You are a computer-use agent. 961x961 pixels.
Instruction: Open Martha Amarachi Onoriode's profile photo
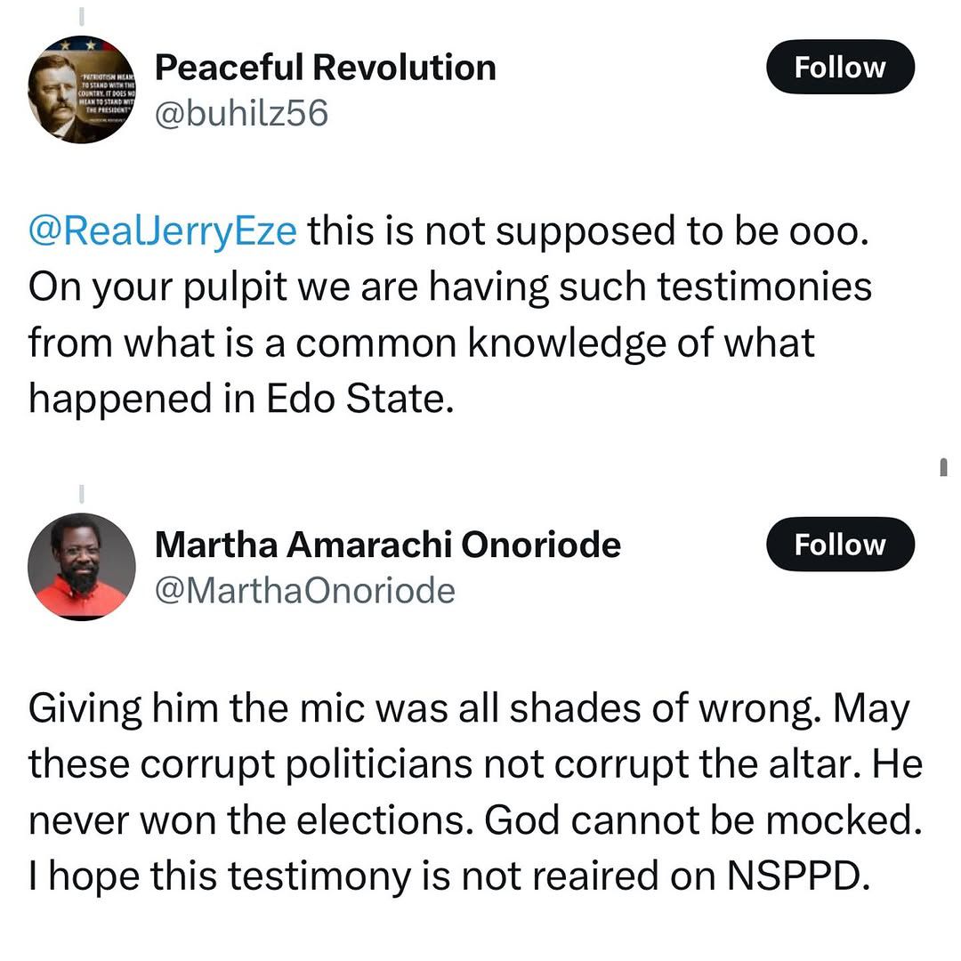click(82, 567)
